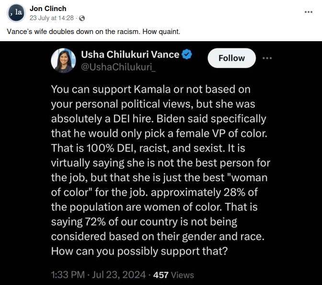Image resolution: width=322 pixels, height=285 pixels.
Task: Click the blue verified checkmark badge
Action: tap(187, 55)
